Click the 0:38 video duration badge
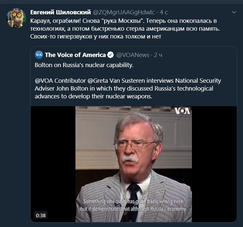 pyautogui.click(x=41, y=215)
